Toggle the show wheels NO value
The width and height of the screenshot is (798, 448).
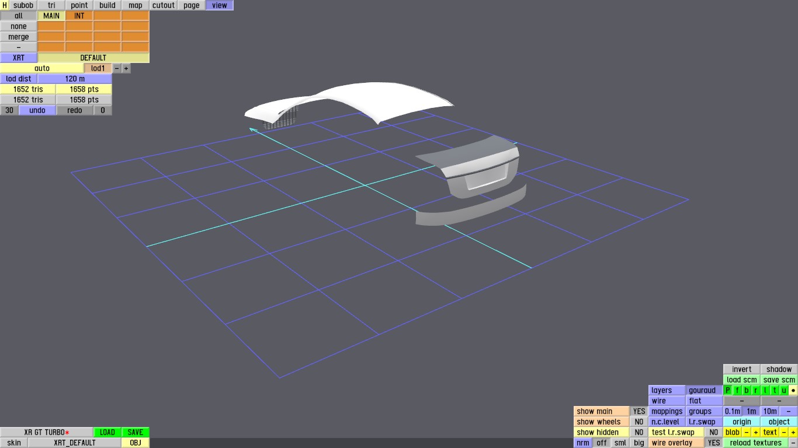639,422
